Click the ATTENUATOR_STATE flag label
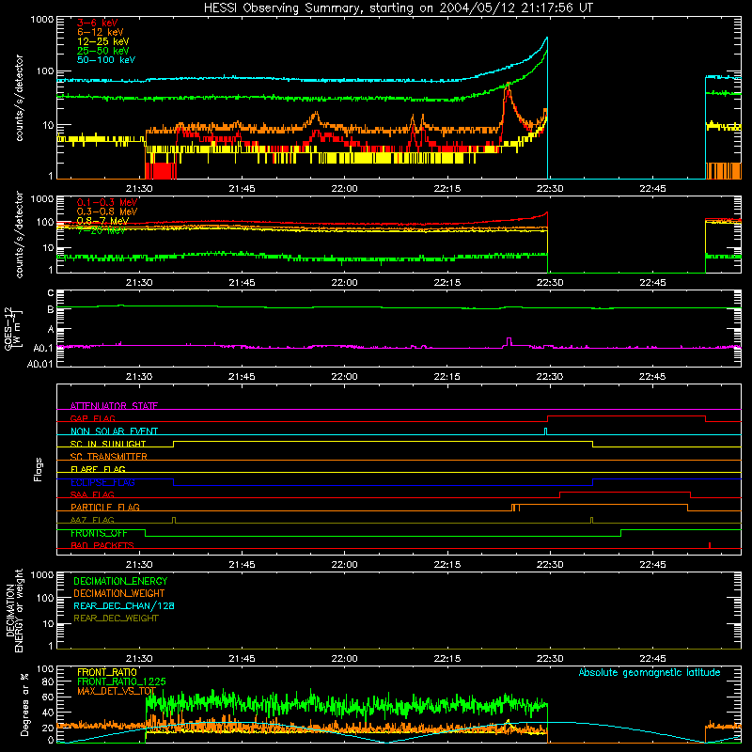The height and width of the screenshot is (752, 752). pos(114,406)
